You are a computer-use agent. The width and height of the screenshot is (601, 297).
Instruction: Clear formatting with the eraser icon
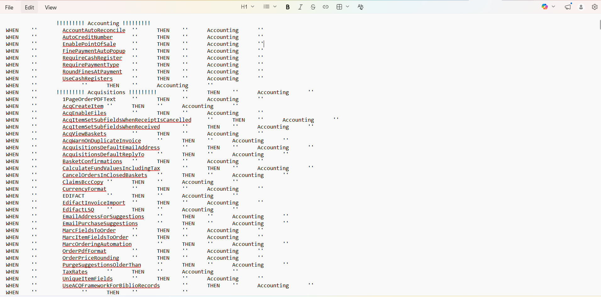pos(361,7)
